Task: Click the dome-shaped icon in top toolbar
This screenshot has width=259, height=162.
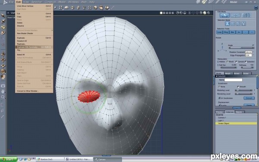Action: (x=66, y=8)
